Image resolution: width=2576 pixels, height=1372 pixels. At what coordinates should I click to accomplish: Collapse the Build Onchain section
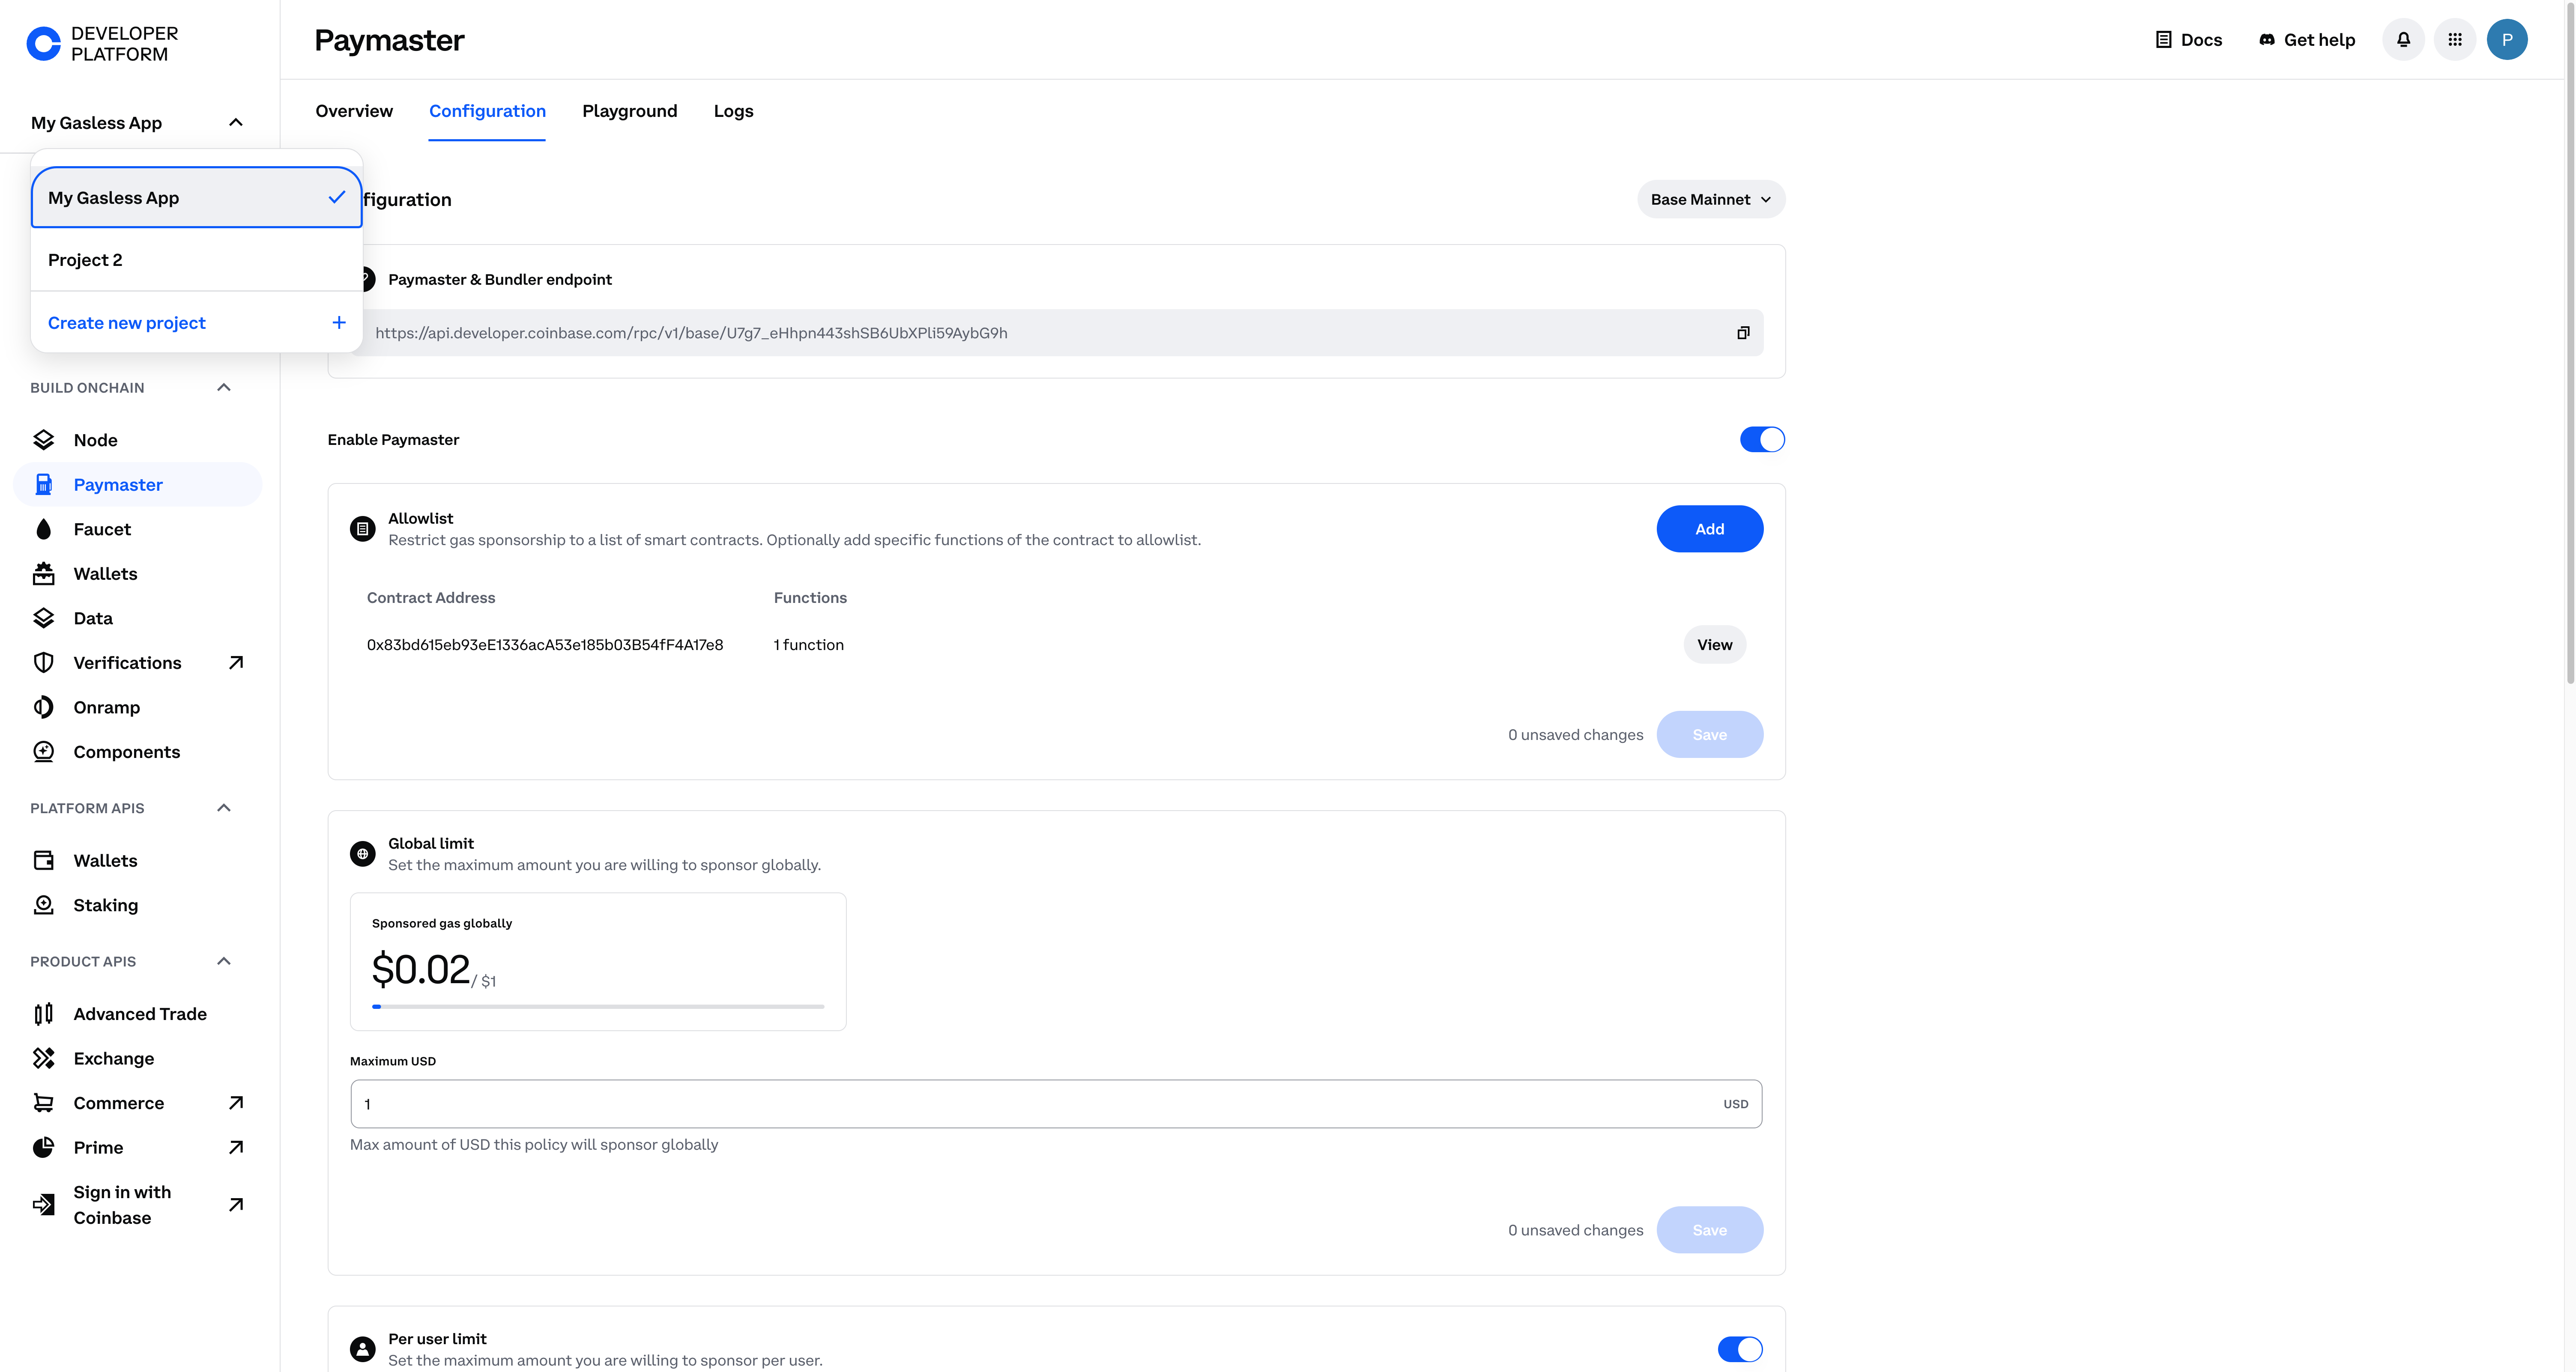[x=224, y=388]
